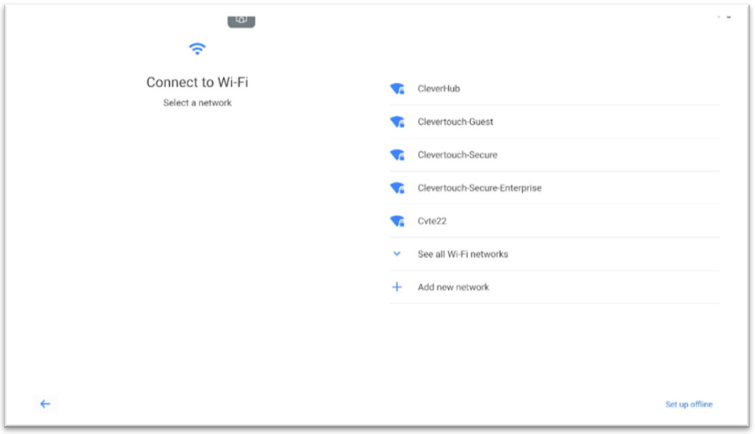Open Add new network

[x=453, y=287]
